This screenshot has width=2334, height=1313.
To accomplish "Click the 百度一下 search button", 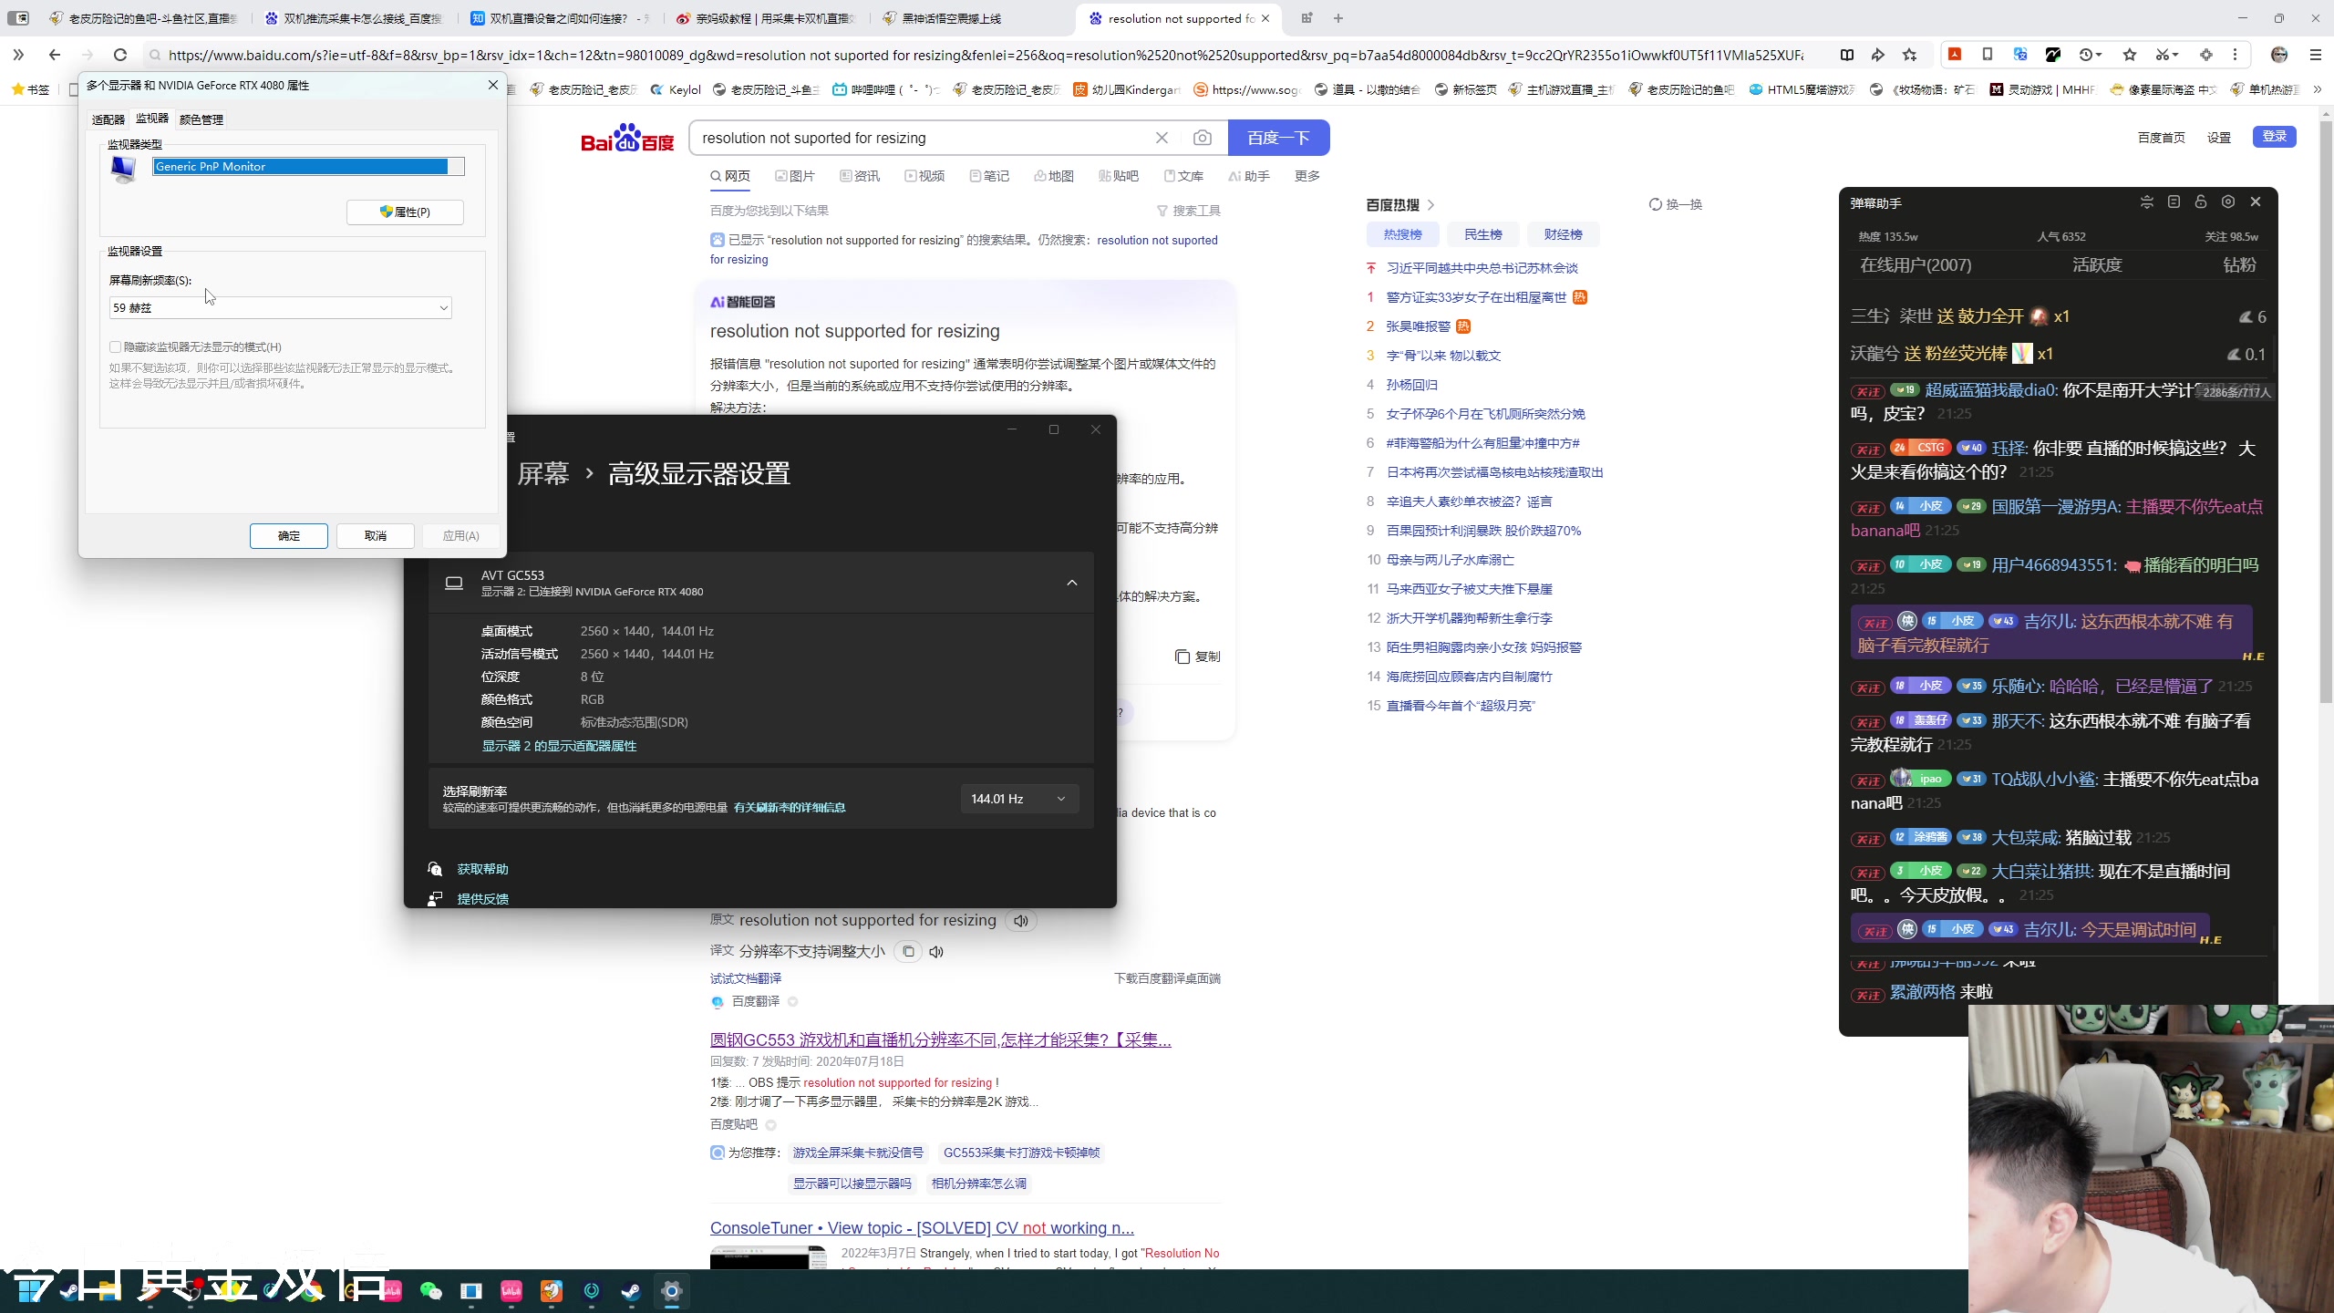I will [x=1278, y=138].
